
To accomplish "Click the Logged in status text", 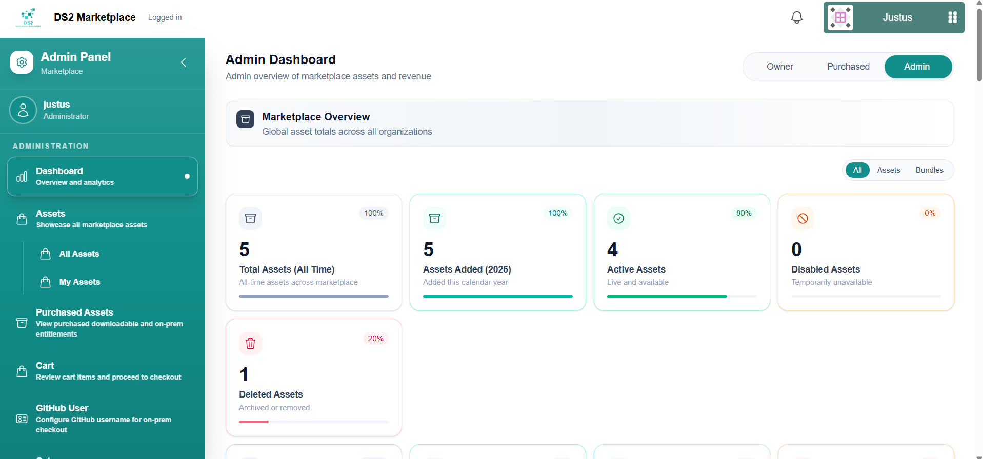I will pyautogui.click(x=165, y=17).
